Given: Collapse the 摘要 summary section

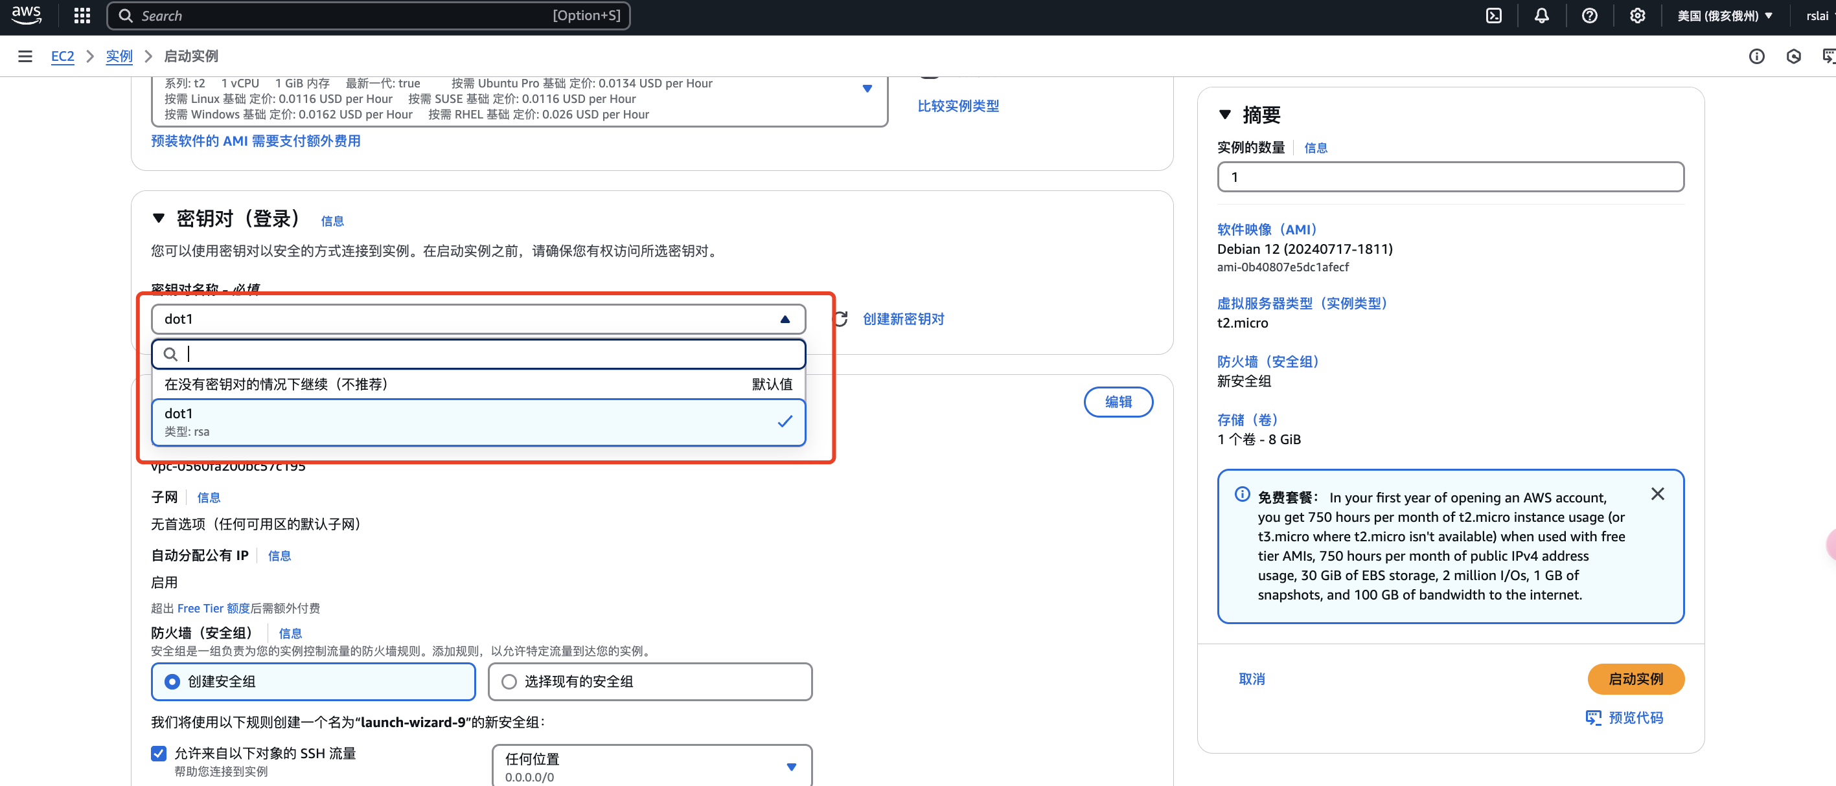Looking at the screenshot, I should pyautogui.click(x=1224, y=115).
